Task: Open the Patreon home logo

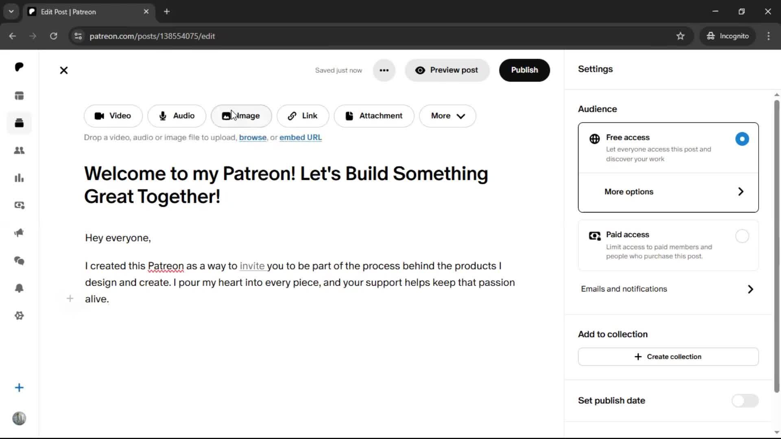Action: point(19,67)
